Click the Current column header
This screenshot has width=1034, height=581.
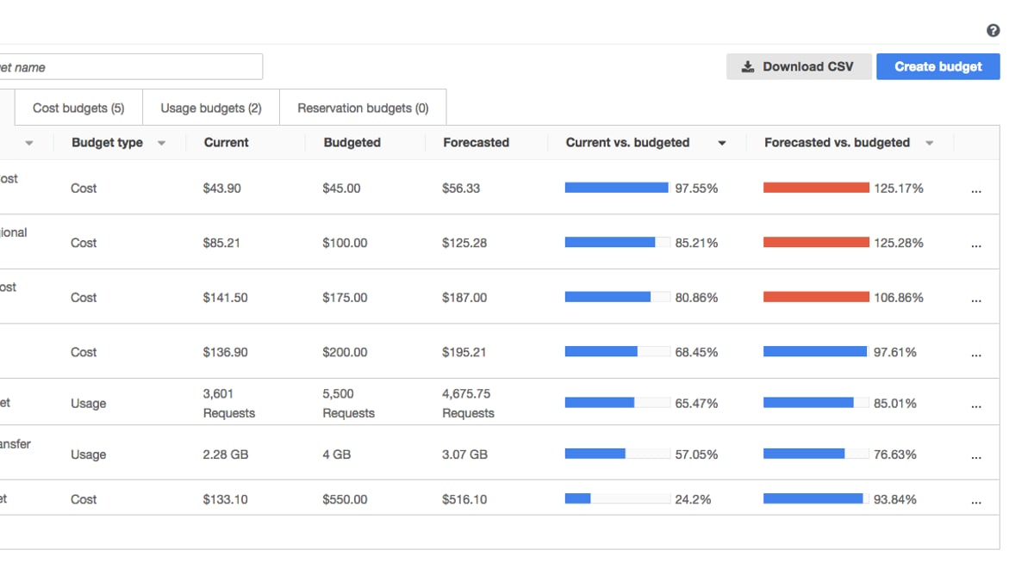tap(227, 143)
